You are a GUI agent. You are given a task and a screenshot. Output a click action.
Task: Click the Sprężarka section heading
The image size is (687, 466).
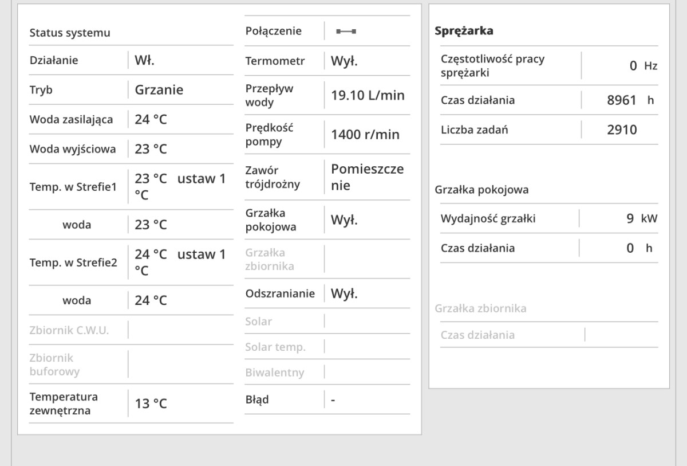click(x=464, y=31)
